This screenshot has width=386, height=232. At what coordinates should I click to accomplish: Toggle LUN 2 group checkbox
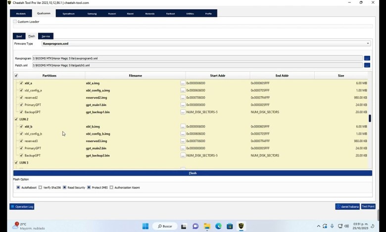click(x=16, y=119)
